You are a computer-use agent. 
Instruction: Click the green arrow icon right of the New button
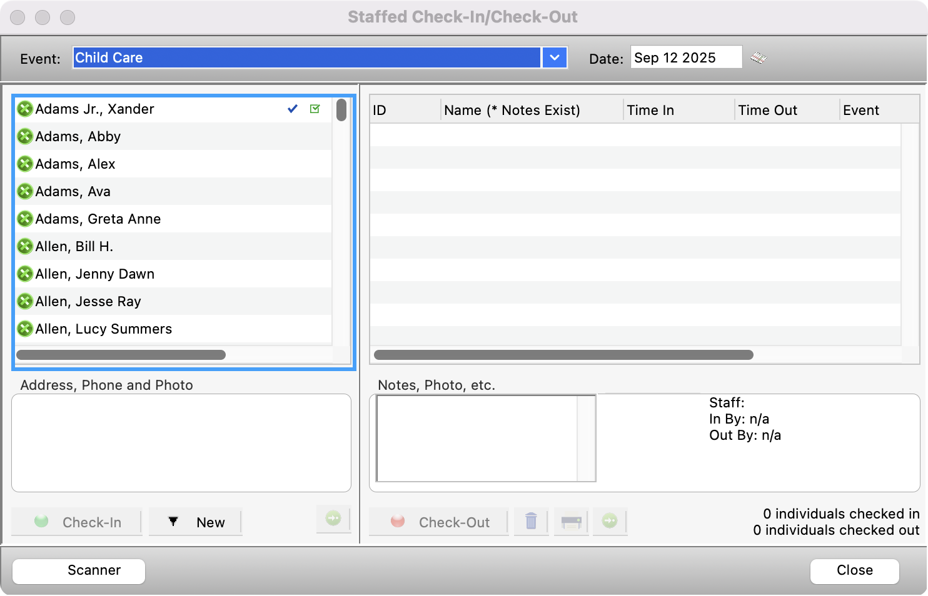click(x=333, y=519)
